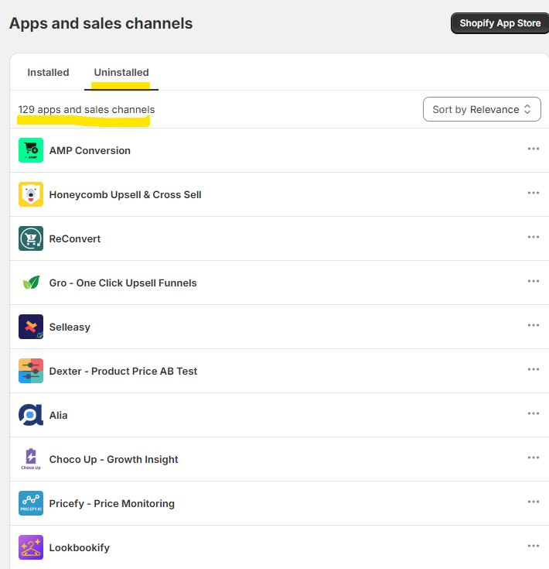
Task: Click Dexter - Product Price AB Test name
Action: tap(123, 372)
